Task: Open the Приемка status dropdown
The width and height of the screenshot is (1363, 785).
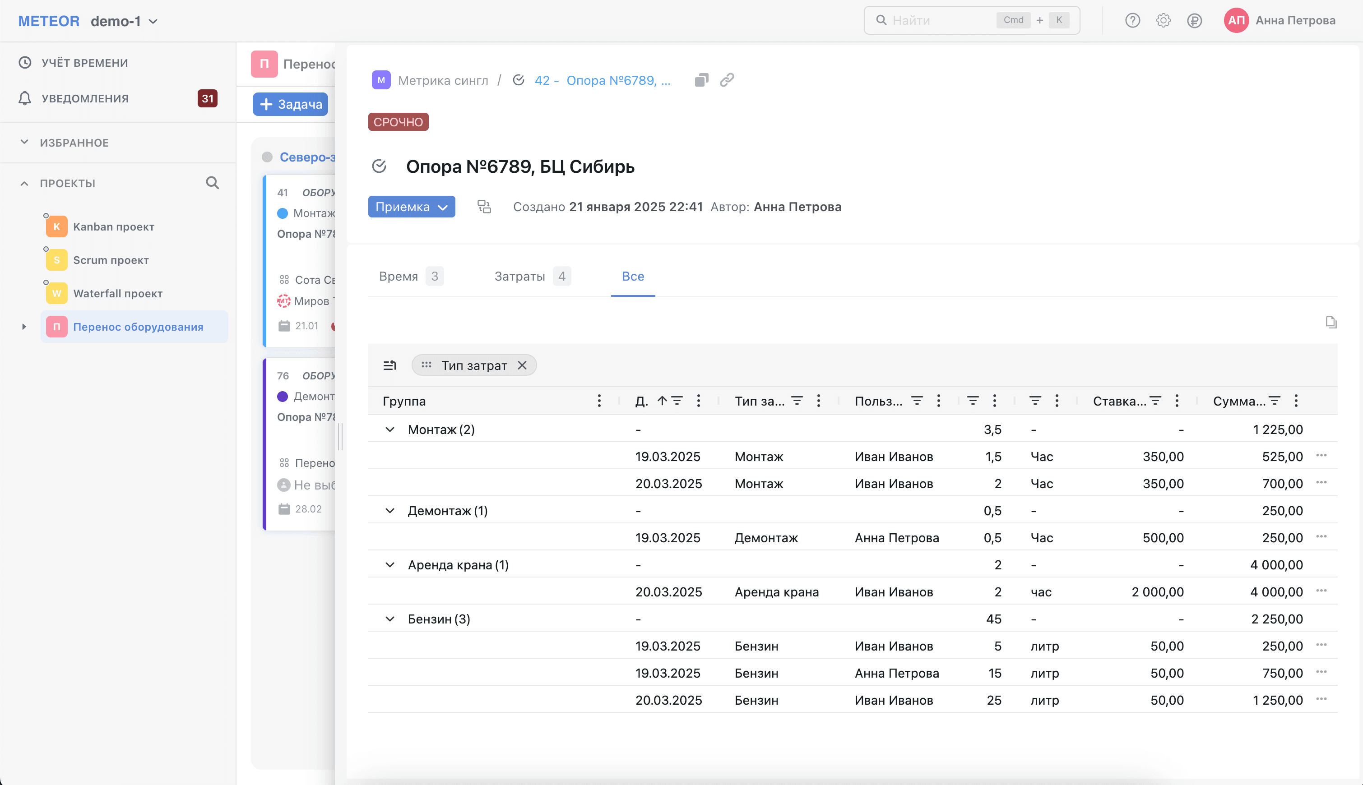Action: pyautogui.click(x=412, y=207)
